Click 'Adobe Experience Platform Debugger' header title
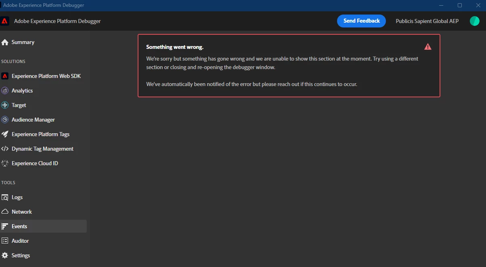Screen dimensions: 486x267 pyautogui.click(x=57, y=21)
